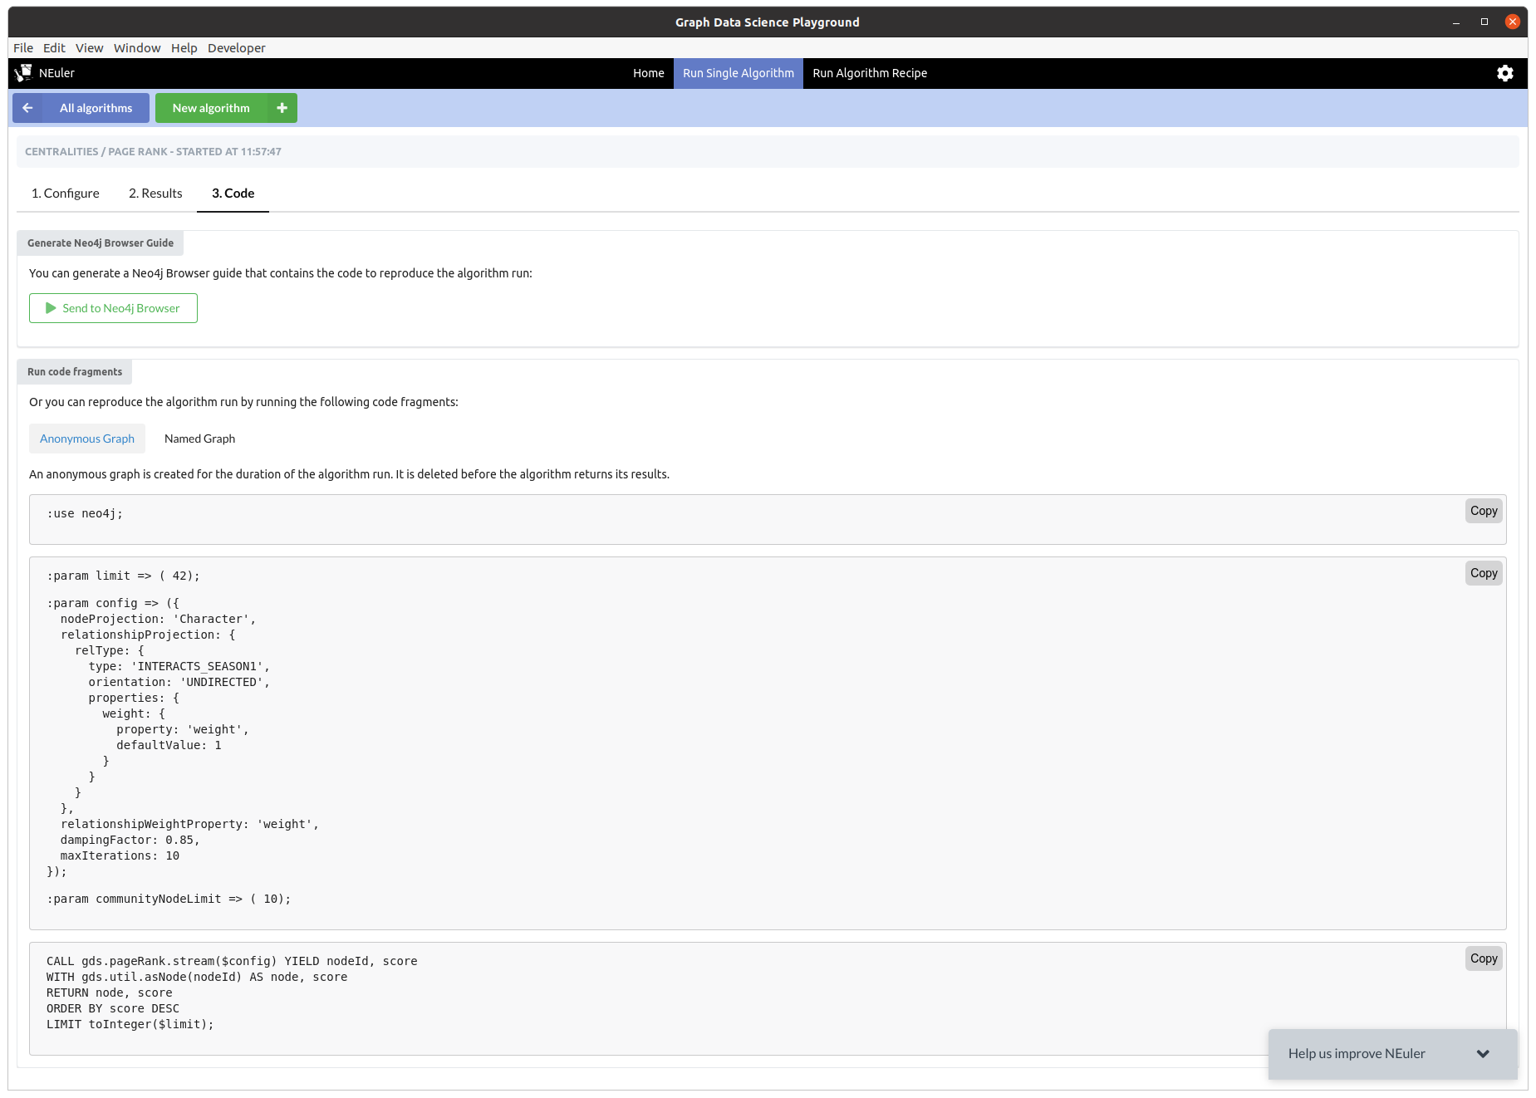Click the Help us improve NEuler text
The image size is (1536, 1098).
click(x=1357, y=1054)
